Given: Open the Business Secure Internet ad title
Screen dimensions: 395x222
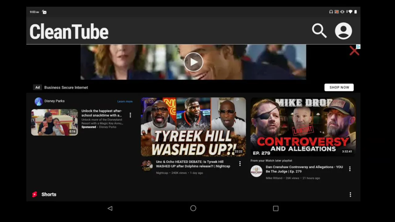Looking at the screenshot, I should (66, 88).
